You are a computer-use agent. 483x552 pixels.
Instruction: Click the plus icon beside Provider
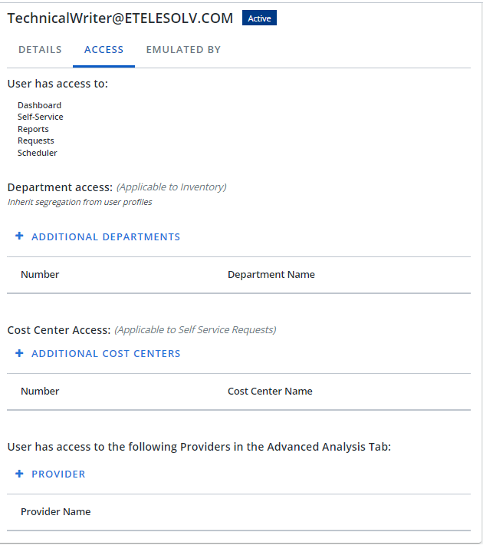tap(19, 474)
